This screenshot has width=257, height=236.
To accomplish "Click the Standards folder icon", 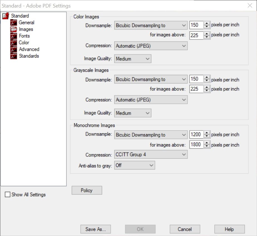I will [14, 56].
